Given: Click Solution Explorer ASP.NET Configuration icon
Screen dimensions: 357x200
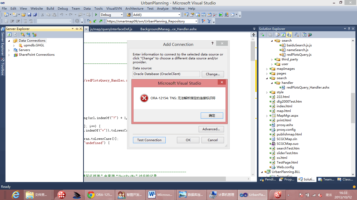Looking at the screenshot, I should [x=310, y=35].
